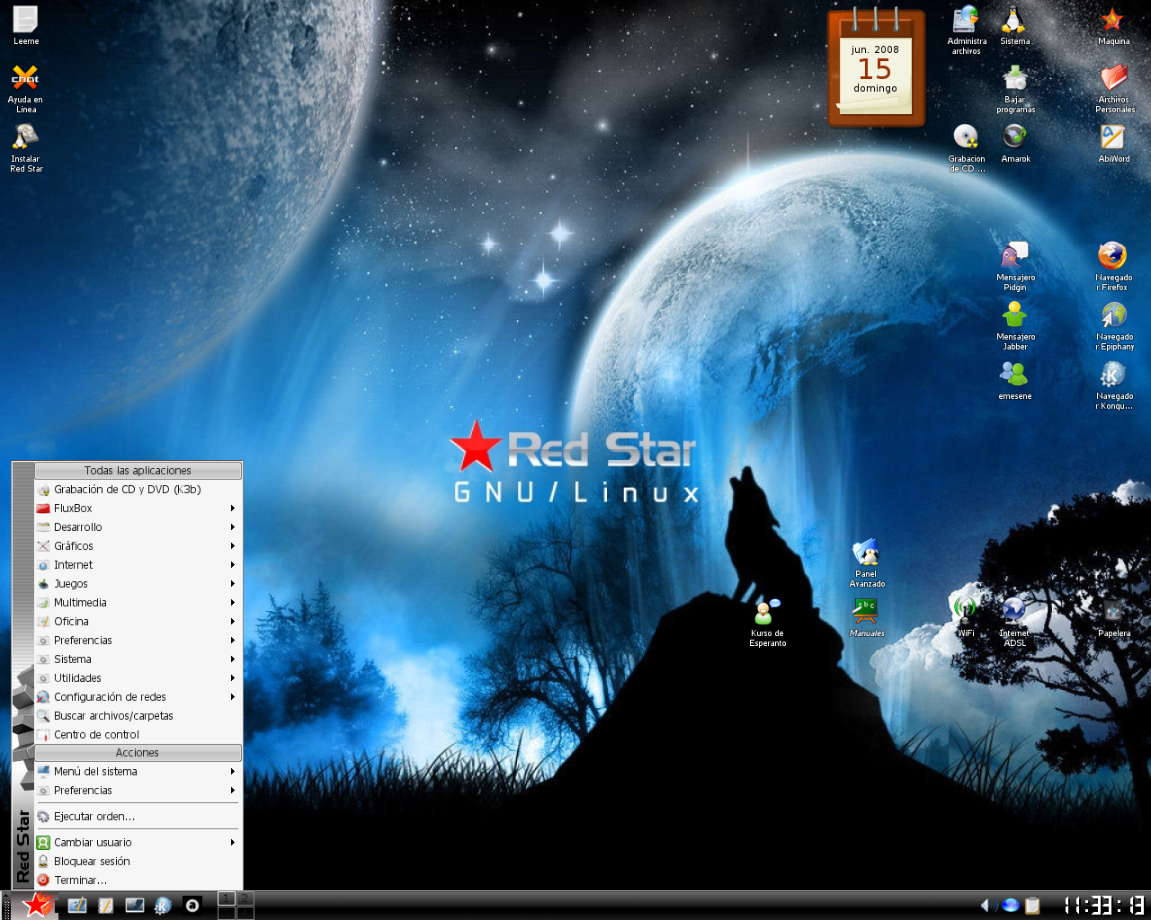Switch to virtual desktop 1 in pager
The height and width of the screenshot is (920, 1151).
227,898
